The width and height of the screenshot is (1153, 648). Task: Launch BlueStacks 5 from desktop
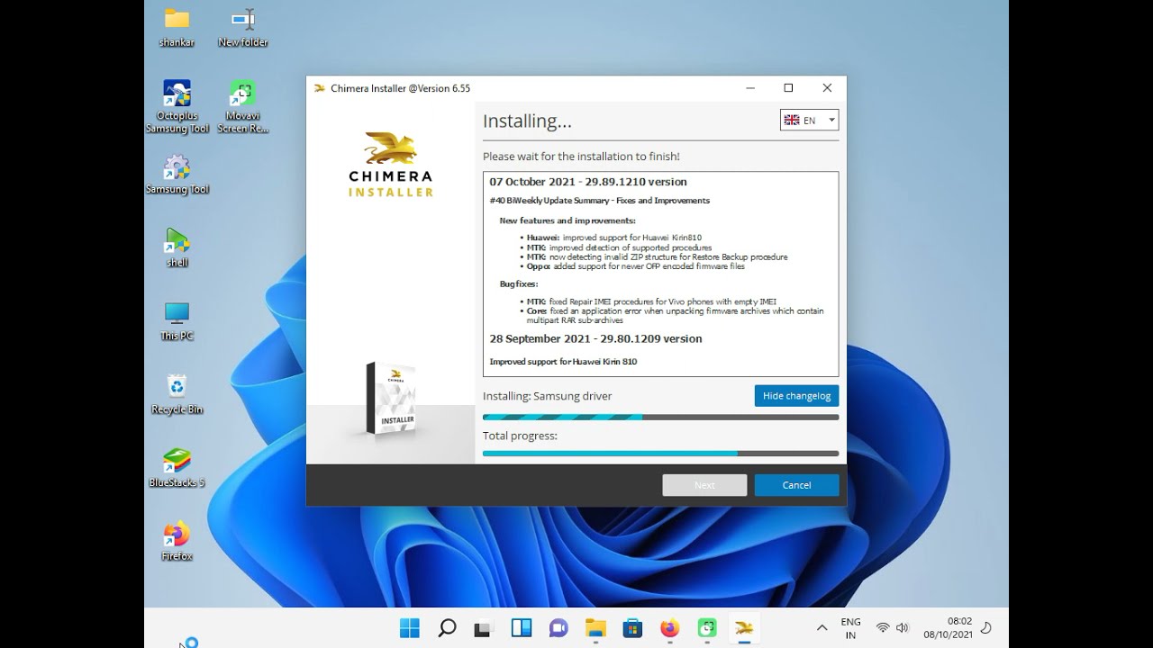[177, 468]
